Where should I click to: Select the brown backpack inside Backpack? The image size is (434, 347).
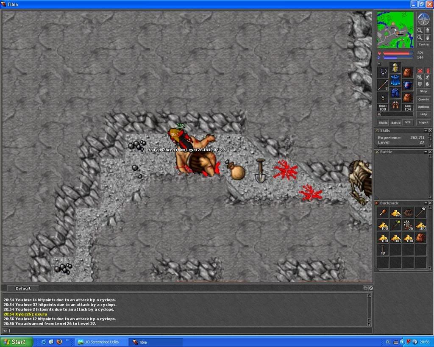pos(421,238)
